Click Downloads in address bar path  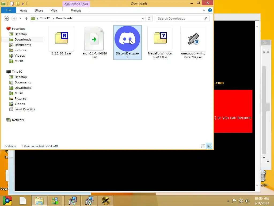(x=64, y=18)
